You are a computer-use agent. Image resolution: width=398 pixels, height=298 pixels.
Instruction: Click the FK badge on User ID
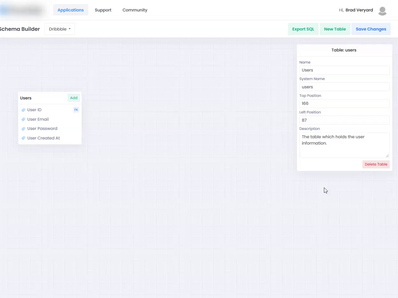76,110
